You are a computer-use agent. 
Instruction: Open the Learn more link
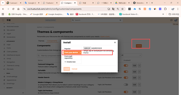pyautogui.click(x=105, y=36)
